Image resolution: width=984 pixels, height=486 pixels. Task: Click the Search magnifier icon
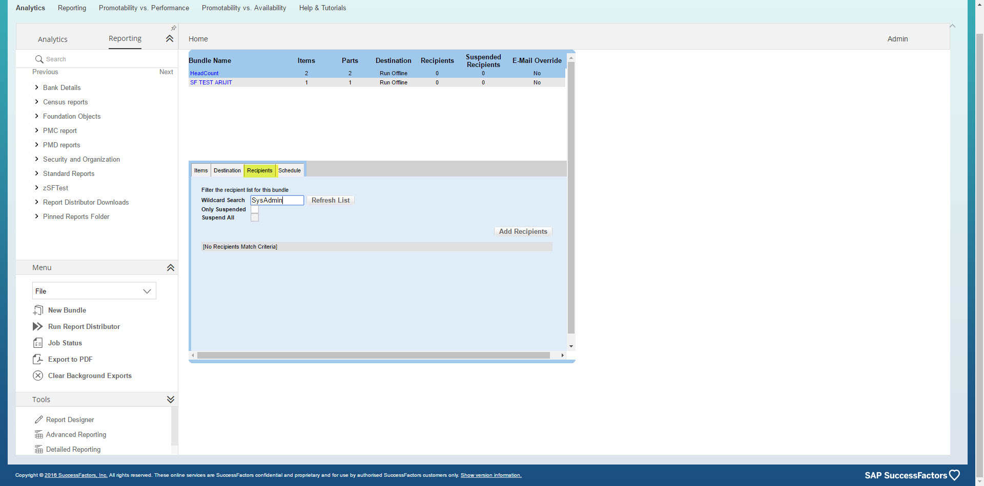click(x=39, y=59)
